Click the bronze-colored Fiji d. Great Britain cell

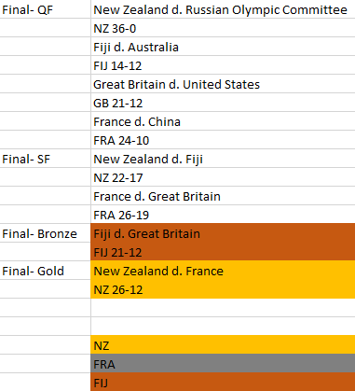coord(223,233)
